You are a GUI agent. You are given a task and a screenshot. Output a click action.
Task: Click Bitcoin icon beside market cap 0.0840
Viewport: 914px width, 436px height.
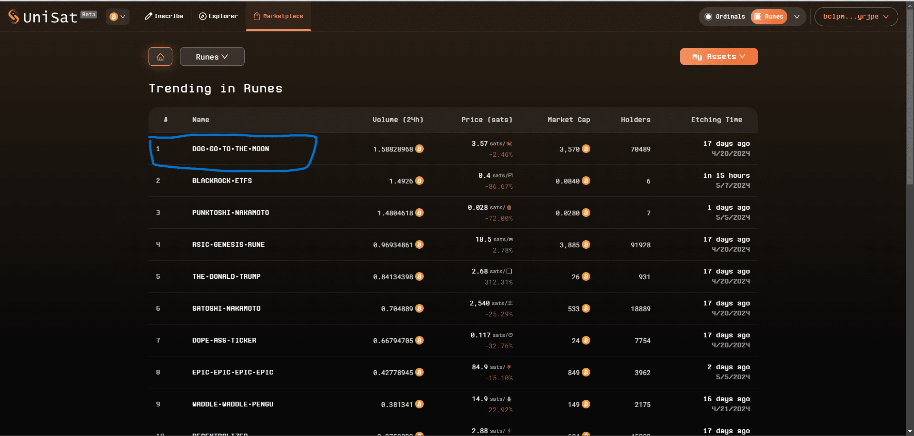586,181
